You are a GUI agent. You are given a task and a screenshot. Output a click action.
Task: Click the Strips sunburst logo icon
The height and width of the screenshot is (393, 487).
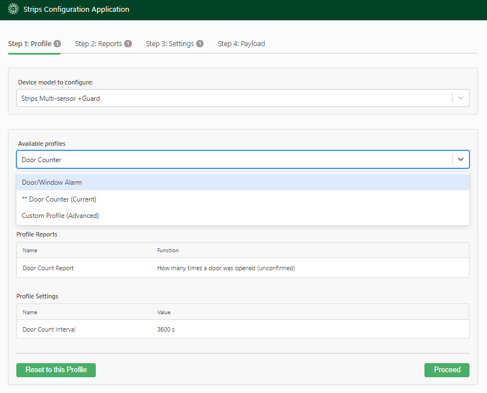coord(13,10)
